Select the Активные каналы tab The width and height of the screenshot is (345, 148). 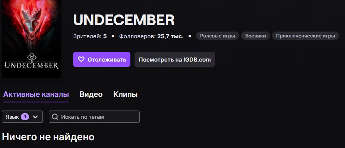tap(36, 94)
